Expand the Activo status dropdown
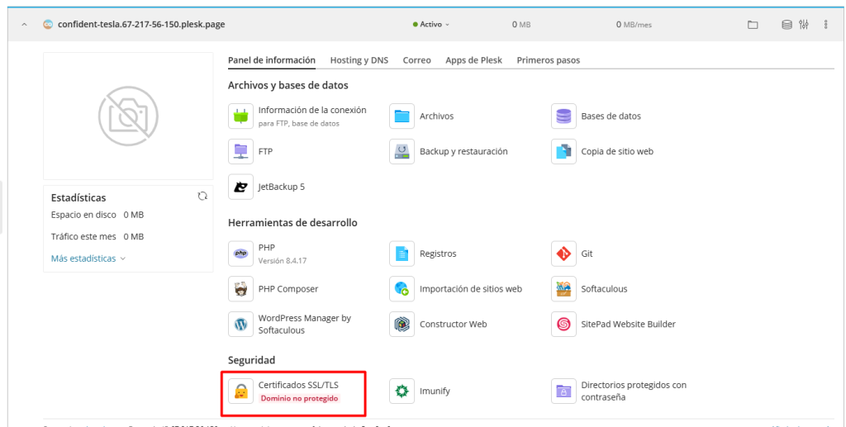This screenshot has width=846, height=427. (x=430, y=25)
